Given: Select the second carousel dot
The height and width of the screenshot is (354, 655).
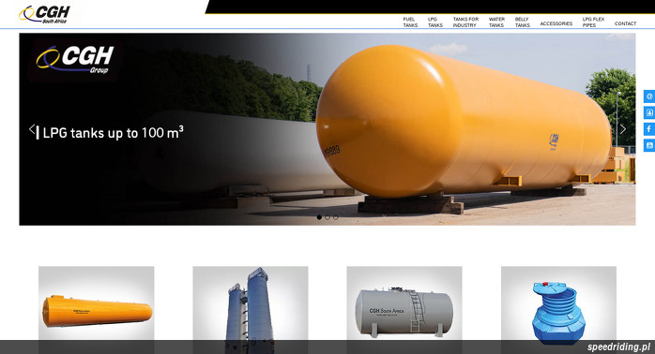Looking at the screenshot, I should (327, 217).
